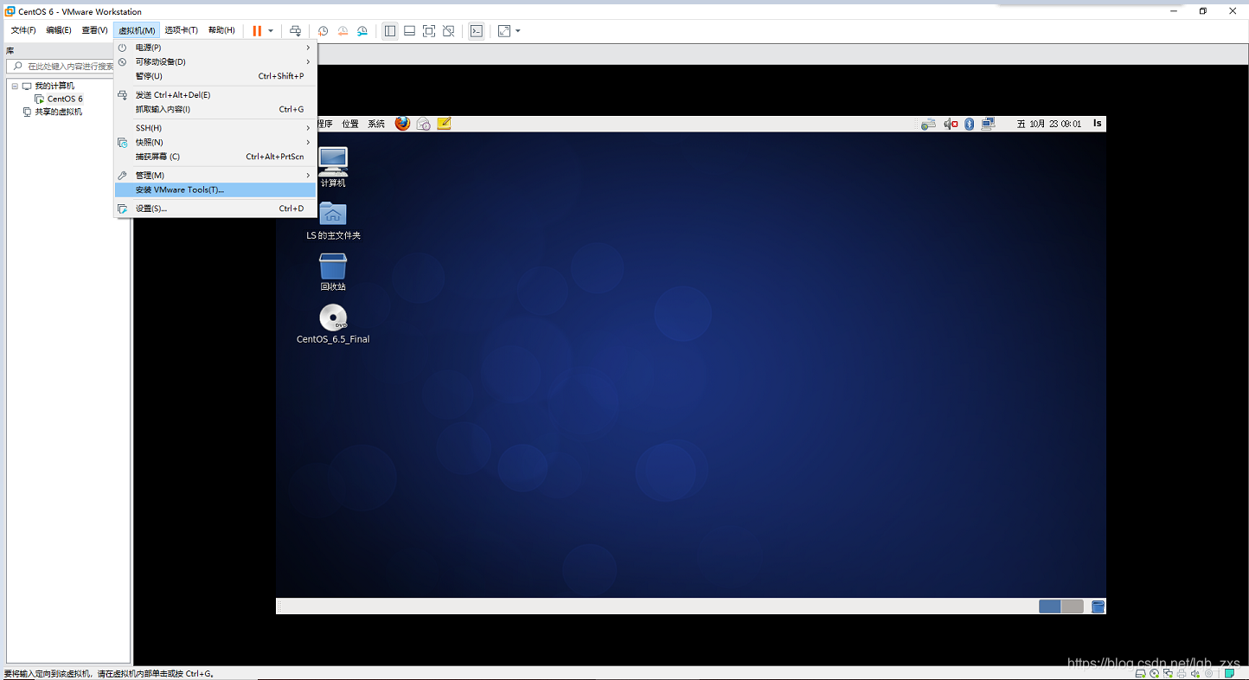
Task: Click the Bluetooth tray icon
Action: click(x=970, y=124)
